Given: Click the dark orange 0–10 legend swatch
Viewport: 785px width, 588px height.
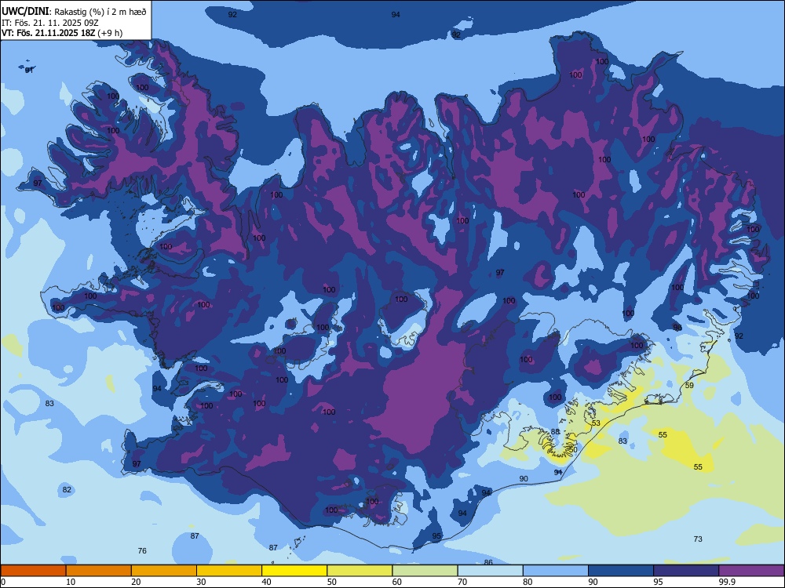Looking at the screenshot, I should [x=33, y=571].
